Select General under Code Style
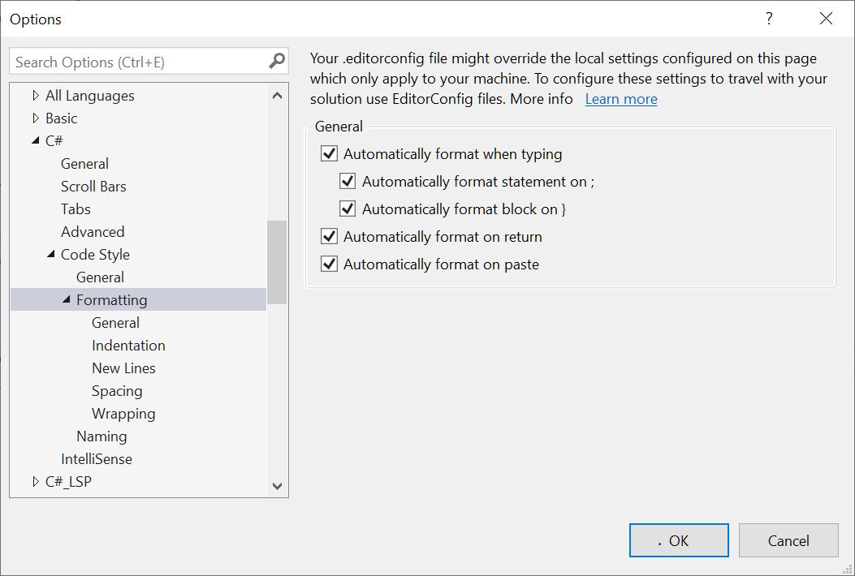Viewport: 855px width, 576px height. pyautogui.click(x=100, y=277)
